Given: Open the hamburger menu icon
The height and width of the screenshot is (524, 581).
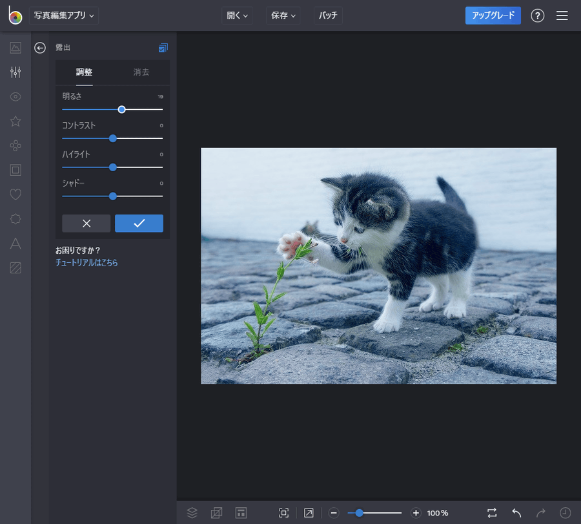Looking at the screenshot, I should [562, 16].
